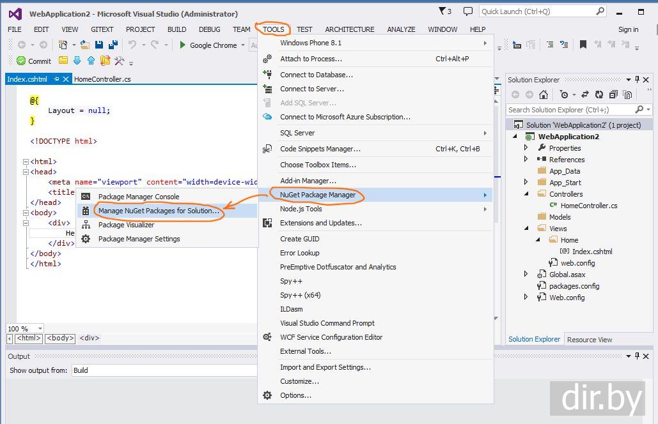Switch to HomeController.cs tab
Viewport: 658px width, 424px height.
[x=102, y=79]
